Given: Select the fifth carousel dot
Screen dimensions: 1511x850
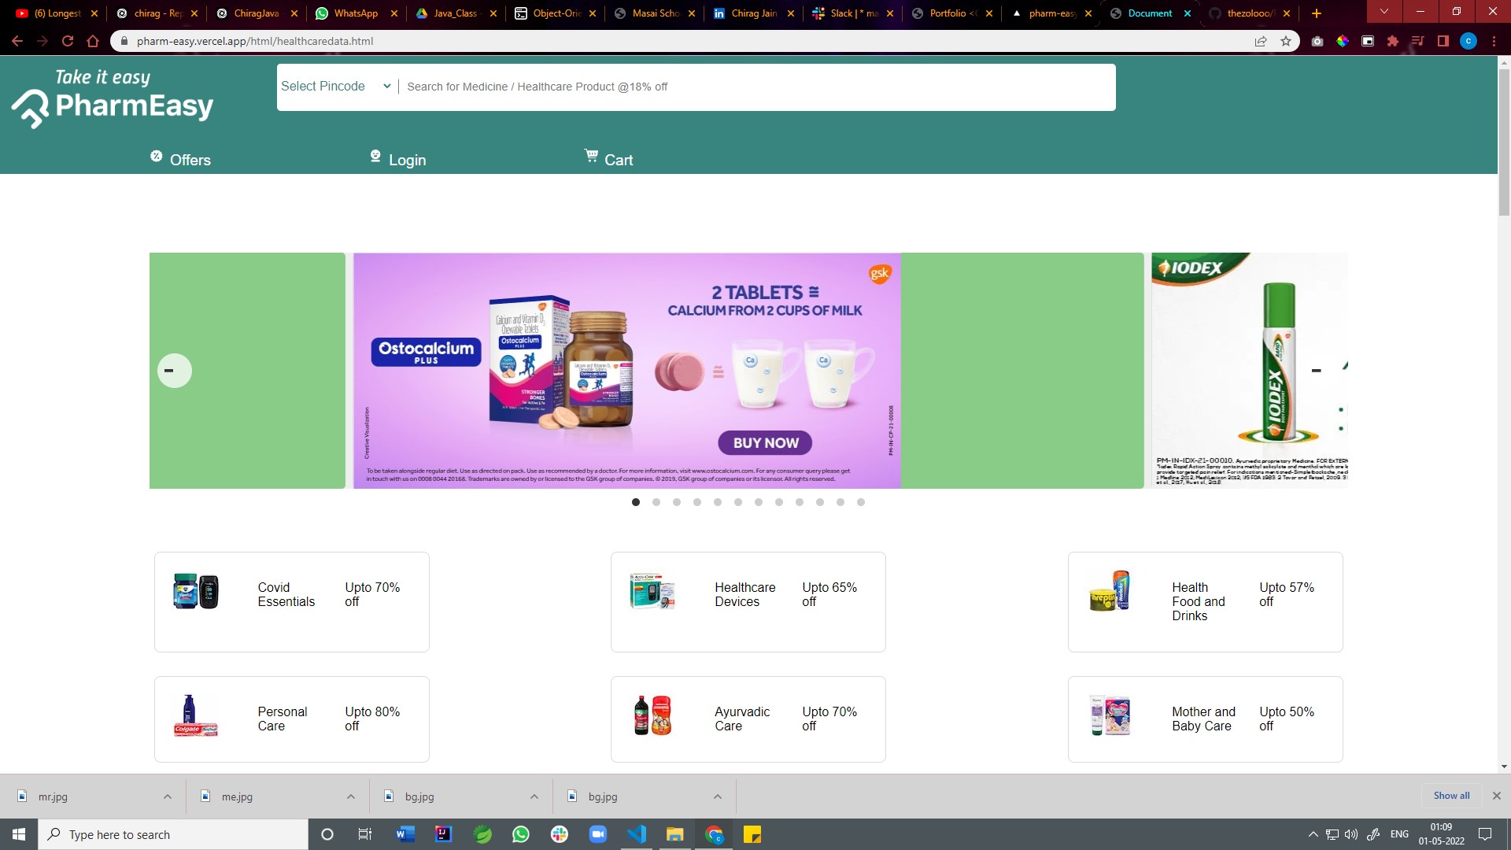Looking at the screenshot, I should tap(718, 502).
